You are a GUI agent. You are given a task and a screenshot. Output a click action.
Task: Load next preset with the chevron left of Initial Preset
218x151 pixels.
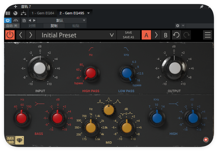(31, 35)
